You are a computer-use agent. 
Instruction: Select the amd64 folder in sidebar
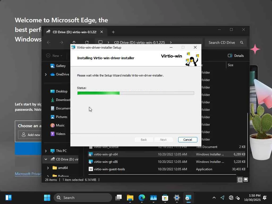pyautogui.click(x=60, y=168)
